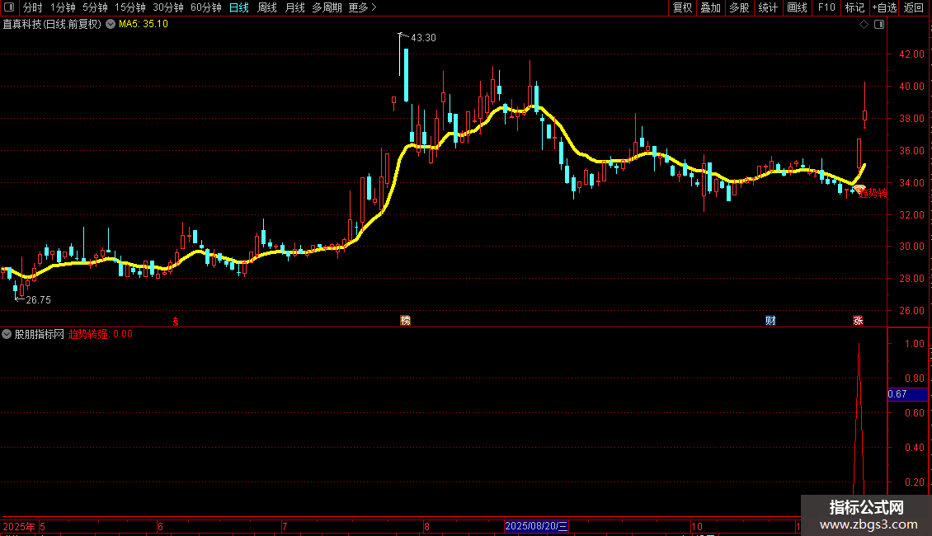Select the 5分钟 period tab
Viewport: 932px width, 536px height.
(95, 7)
